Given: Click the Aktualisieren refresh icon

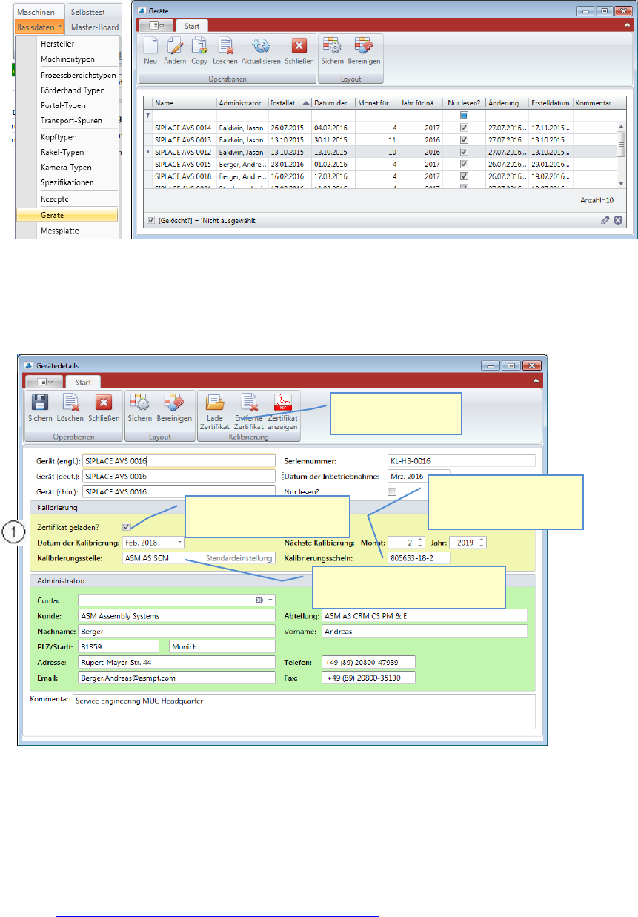Looking at the screenshot, I should (261, 47).
